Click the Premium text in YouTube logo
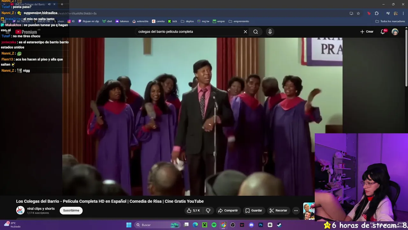 29,32
